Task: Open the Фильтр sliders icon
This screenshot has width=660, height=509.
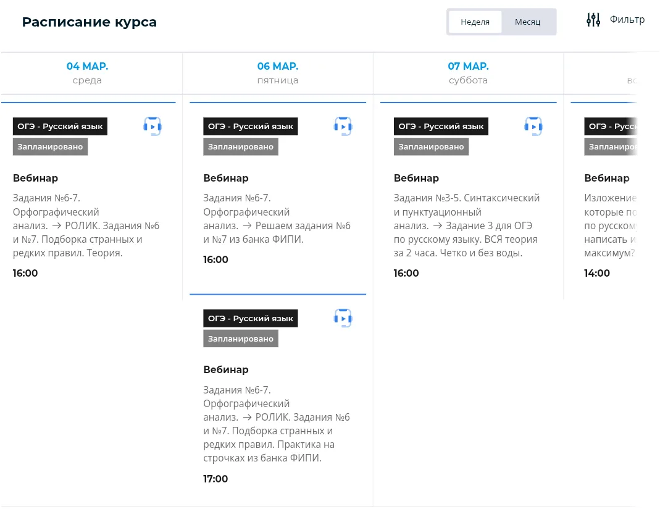Action: point(593,20)
